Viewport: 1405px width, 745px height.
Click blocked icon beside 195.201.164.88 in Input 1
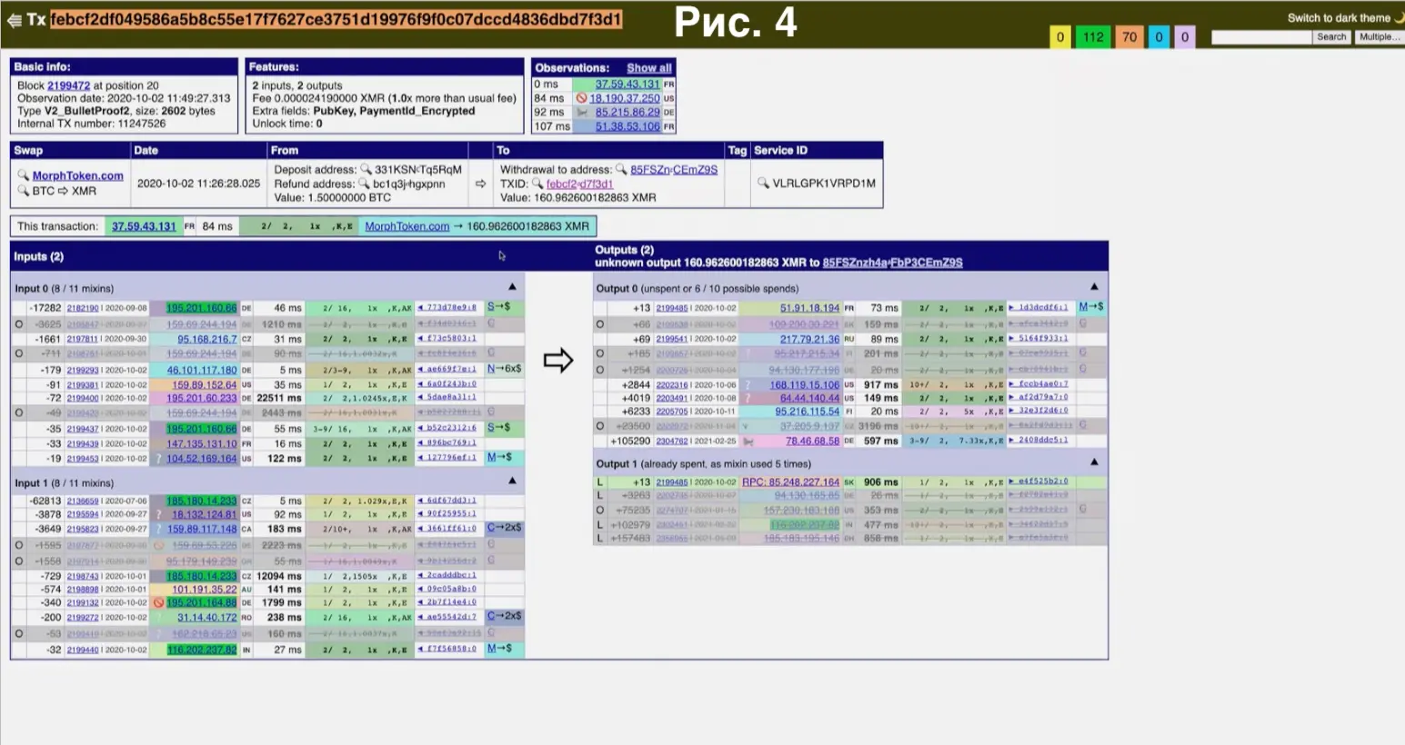(x=158, y=602)
